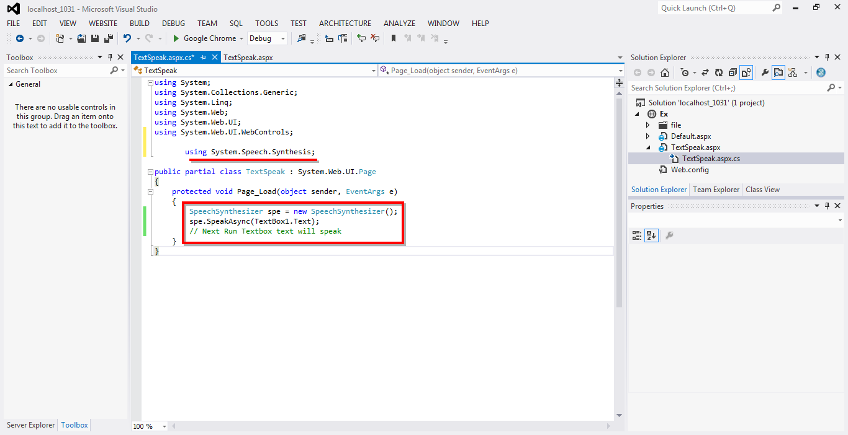Viewport: 848px width, 435px height.
Task: Toggle Preview Selected Items in Solution Explorer
Action: [778, 72]
